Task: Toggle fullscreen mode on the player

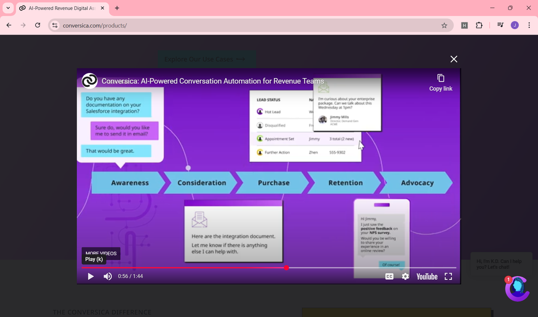Action: tap(448, 276)
